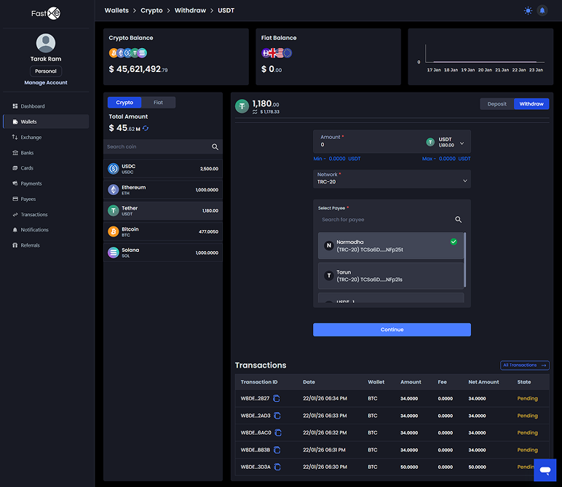Switch to the Fiat tab

pyautogui.click(x=158, y=103)
